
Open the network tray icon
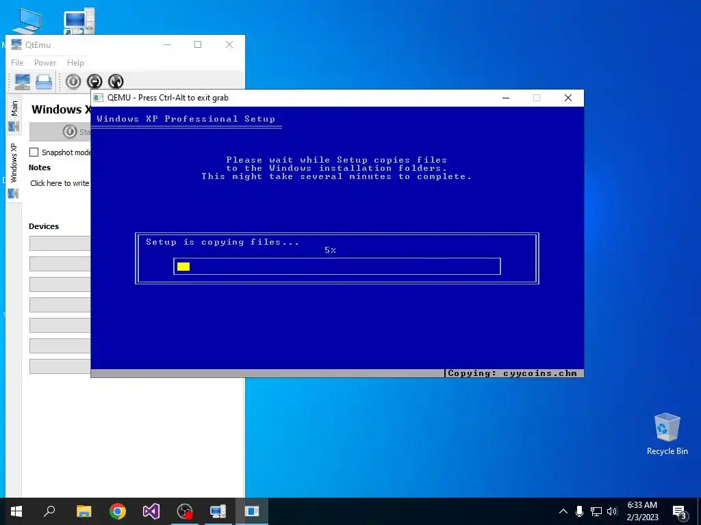click(x=596, y=511)
